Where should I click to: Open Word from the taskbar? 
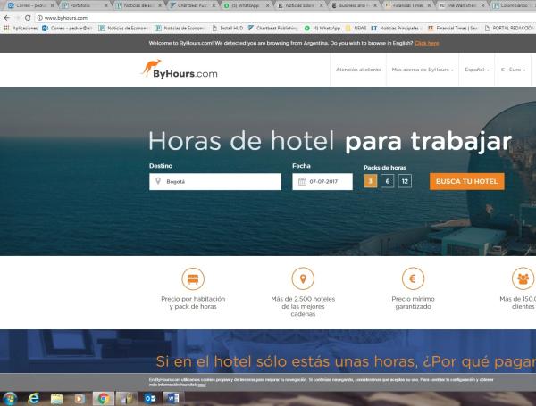click(173, 399)
